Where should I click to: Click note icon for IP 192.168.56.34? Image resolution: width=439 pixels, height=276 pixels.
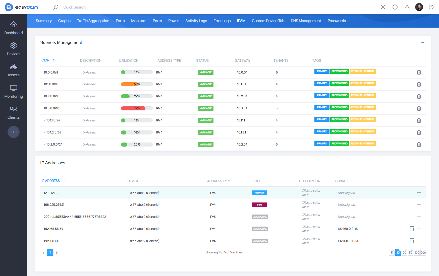tap(412, 229)
